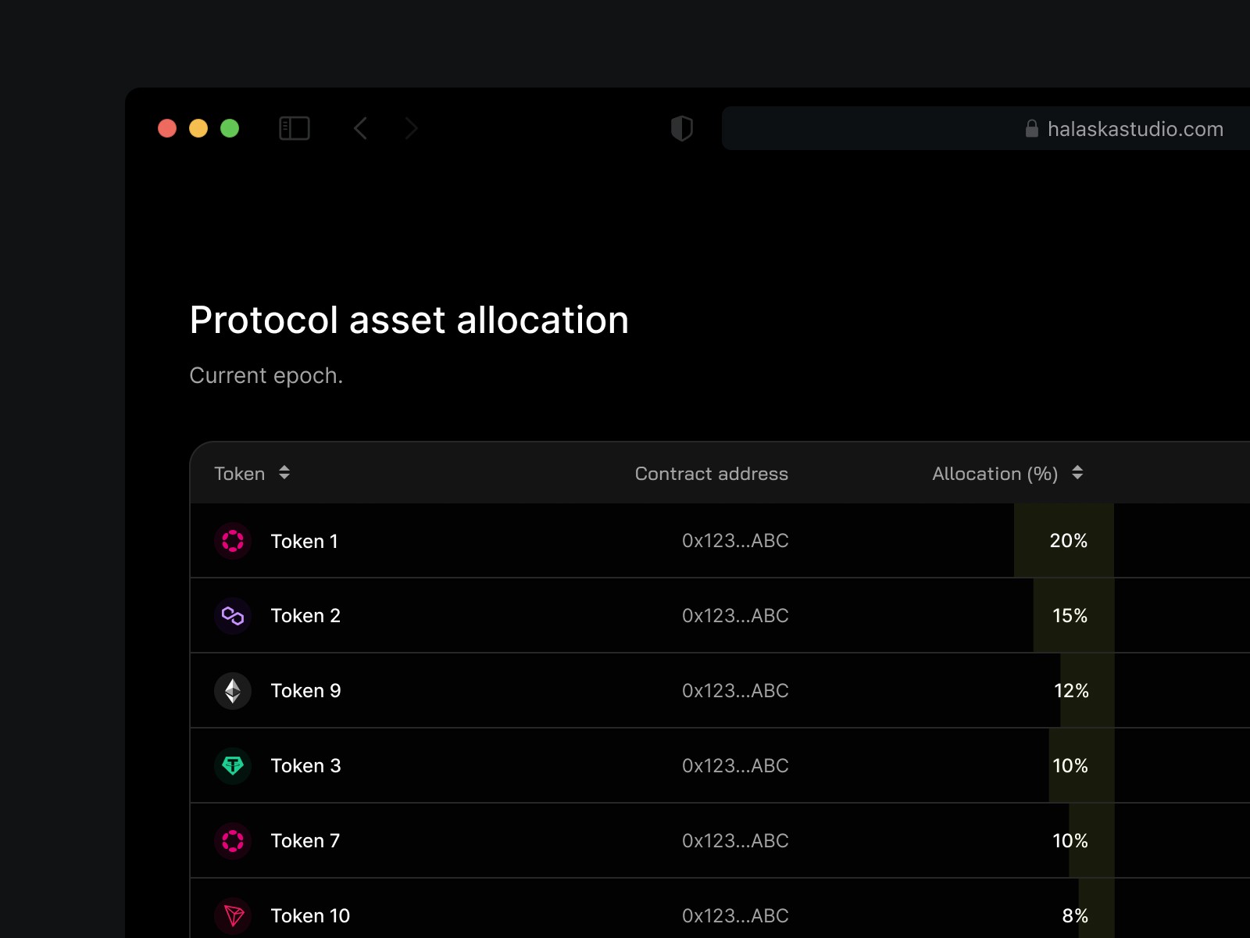Viewport: 1250px width, 938px height.
Task: Toggle the browser sidebar panel icon
Action: point(295,128)
